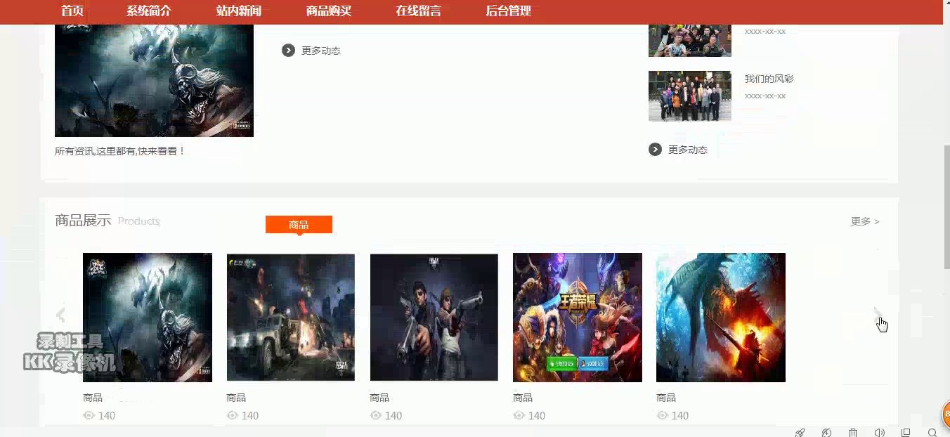
Task: Go to the 首页 home page
Action: pos(72,11)
